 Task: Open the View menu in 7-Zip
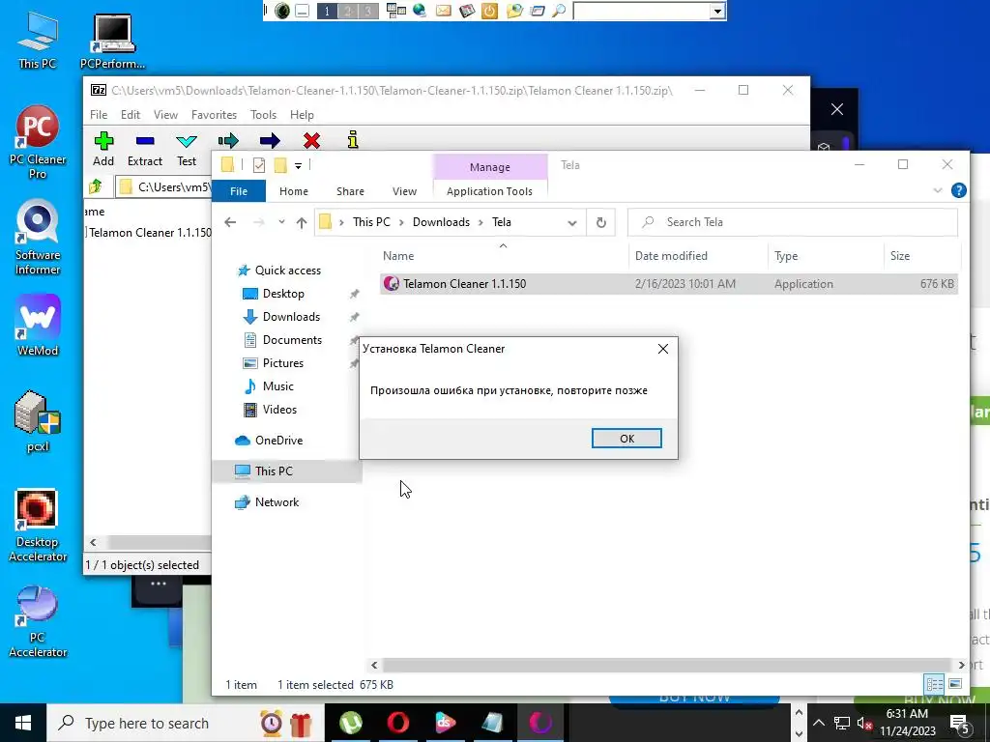(x=165, y=115)
